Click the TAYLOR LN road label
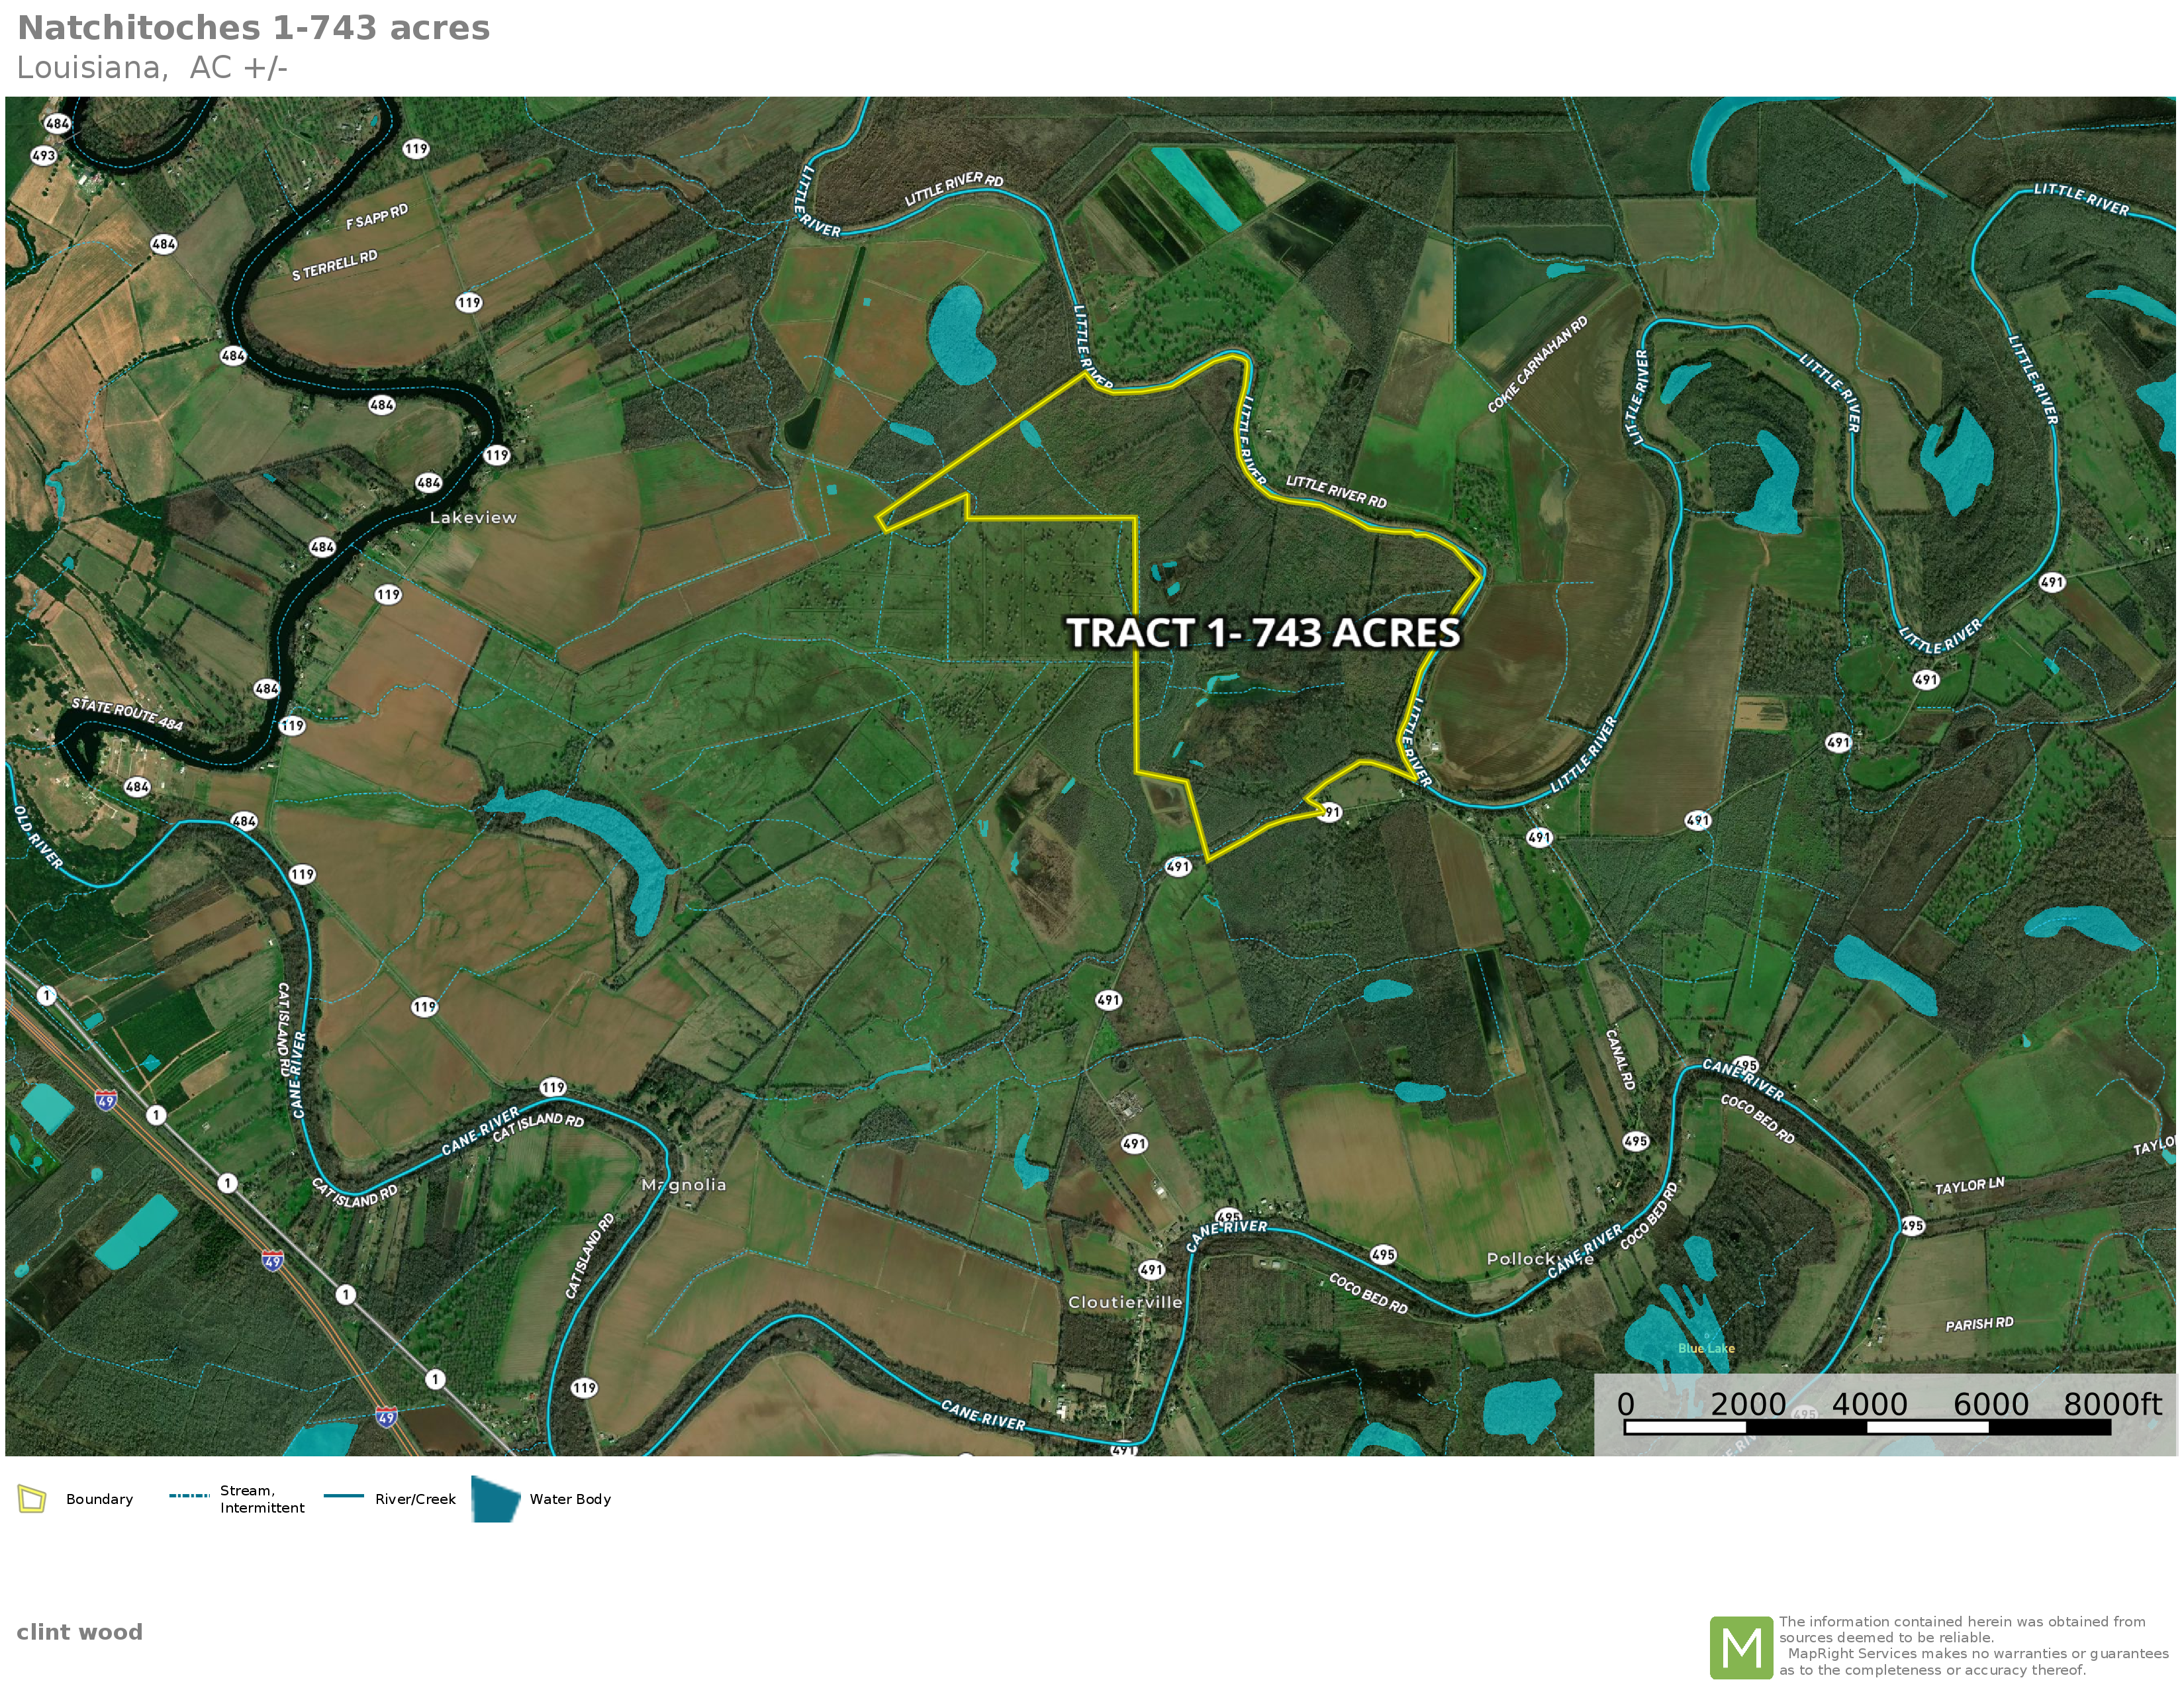This screenshot has width=2184, height=1688. (x=1969, y=1186)
